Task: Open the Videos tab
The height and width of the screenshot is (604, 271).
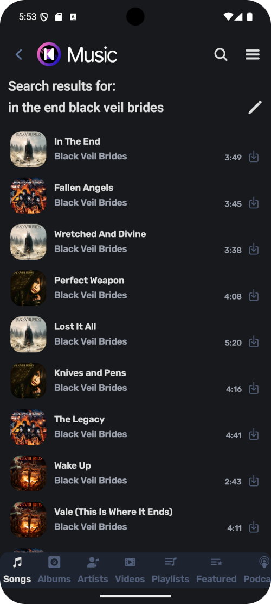Action: 130,570
